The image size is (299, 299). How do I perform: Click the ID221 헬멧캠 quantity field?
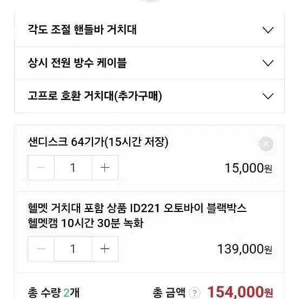pos(73,249)
